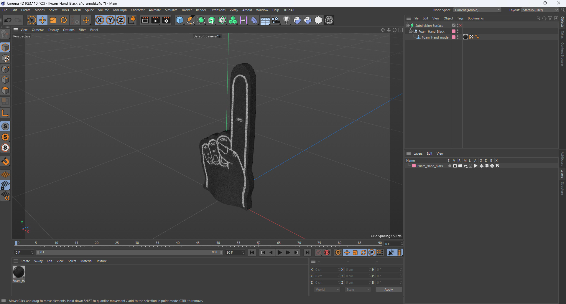The image size is (566, 304).
Task: Click timeline ruler at frame 45
Action: 198,243
